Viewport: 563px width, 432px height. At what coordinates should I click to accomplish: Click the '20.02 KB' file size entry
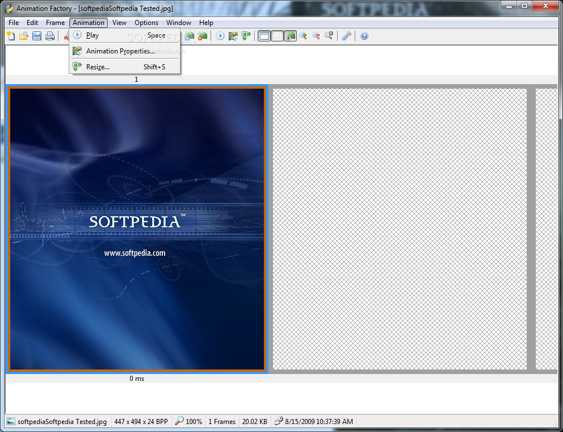coord(255,422)
